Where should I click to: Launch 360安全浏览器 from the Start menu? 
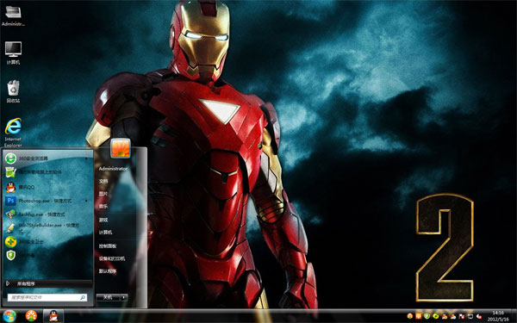(x=47, y=158)
